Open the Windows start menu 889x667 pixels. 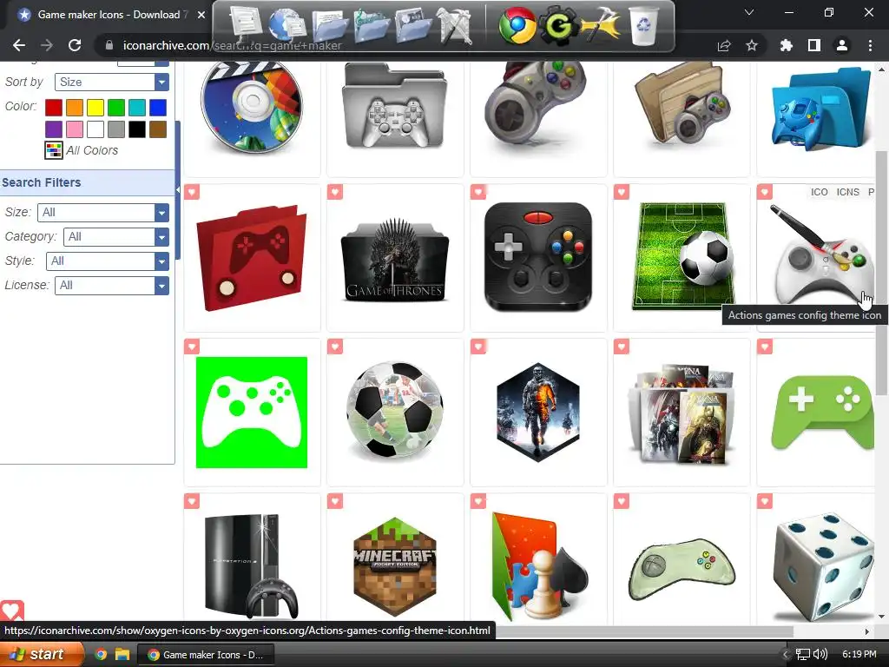[x=42, y=654]
